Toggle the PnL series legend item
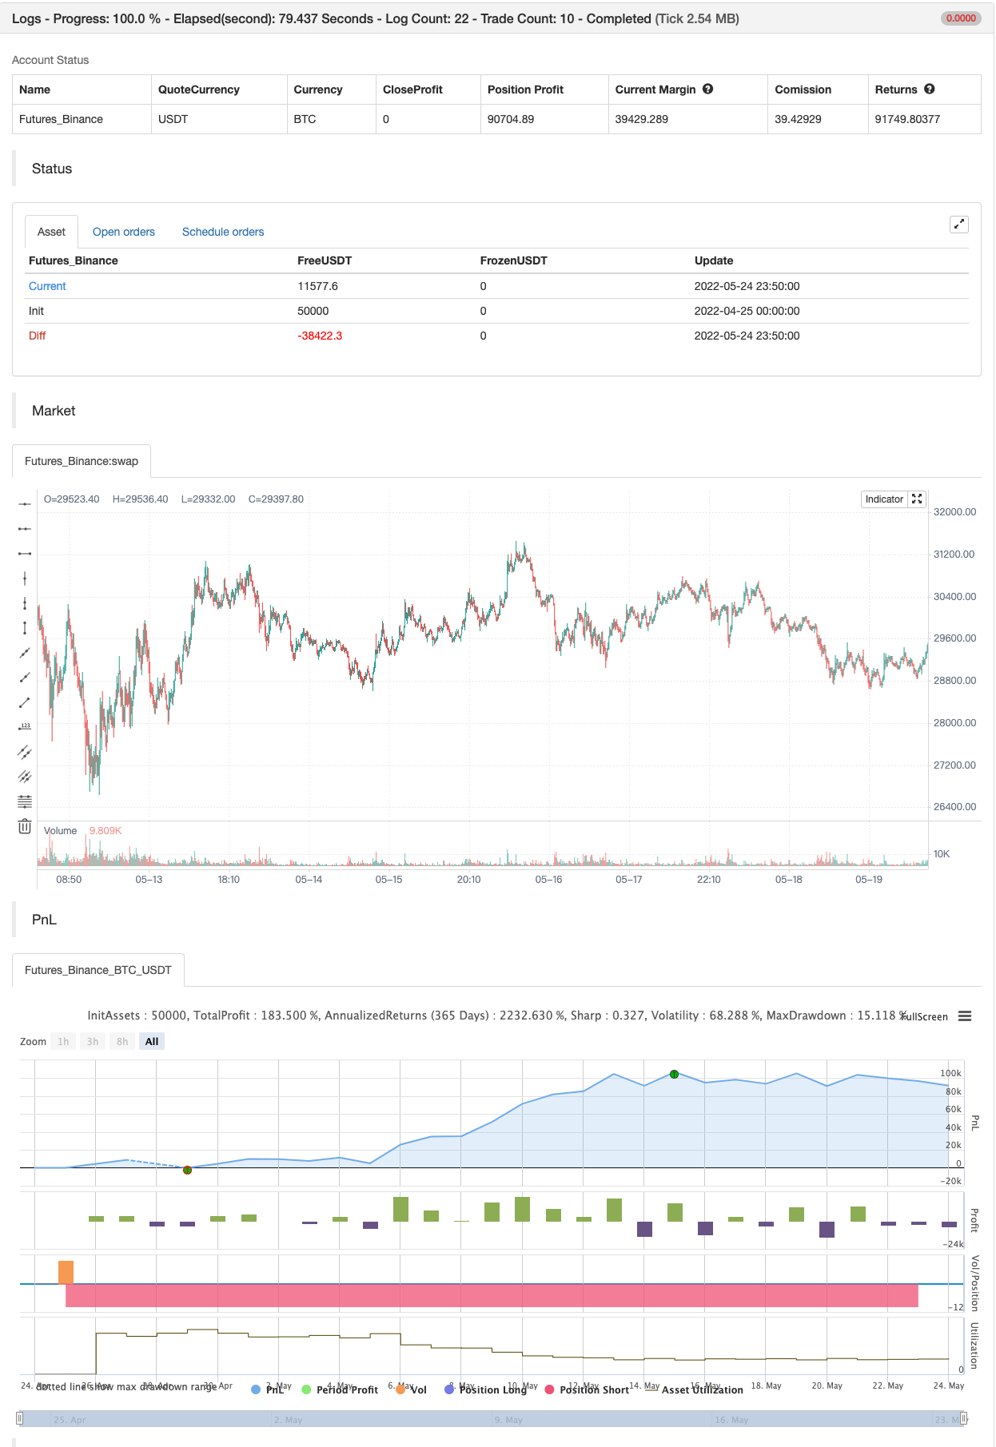The height and width of the screenshot is (1447, 996). point(268,1389)
